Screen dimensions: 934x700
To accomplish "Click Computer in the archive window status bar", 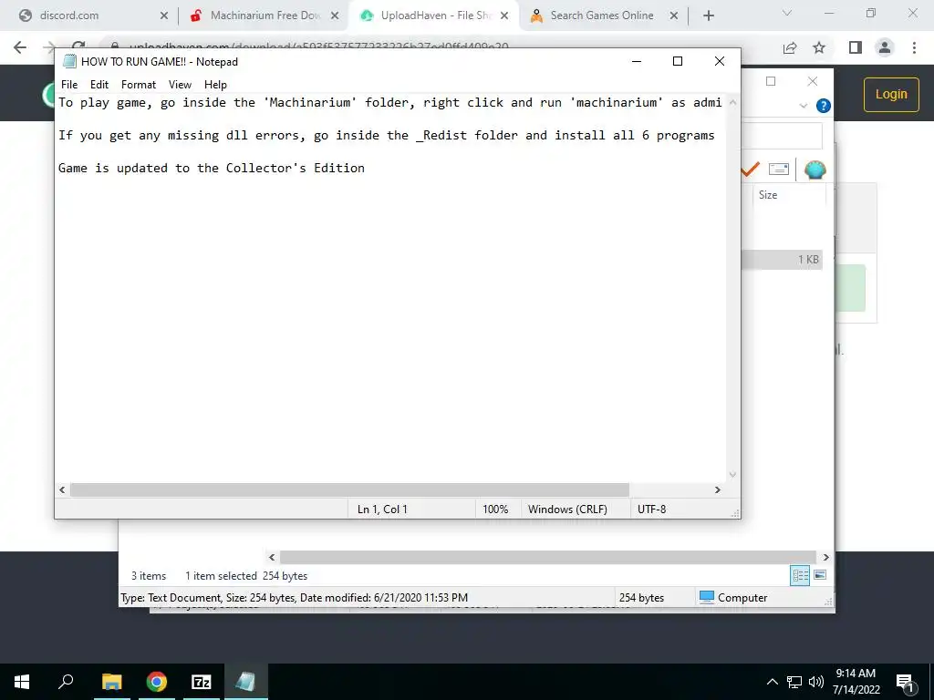I will (x=732, y=598).
